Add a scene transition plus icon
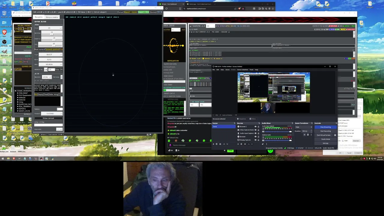This screenshot has width=384, height=216. [304, 135]
